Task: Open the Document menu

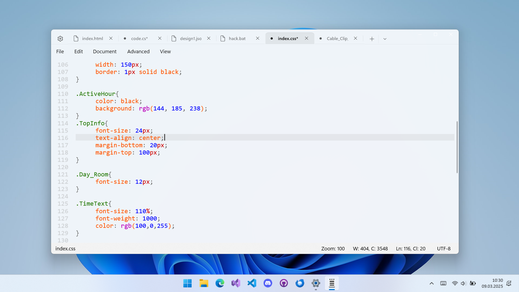Action: [105, 52]
